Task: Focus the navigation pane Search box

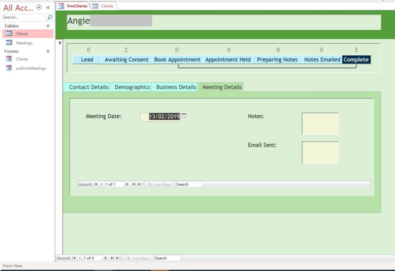Action: (25, 17)
